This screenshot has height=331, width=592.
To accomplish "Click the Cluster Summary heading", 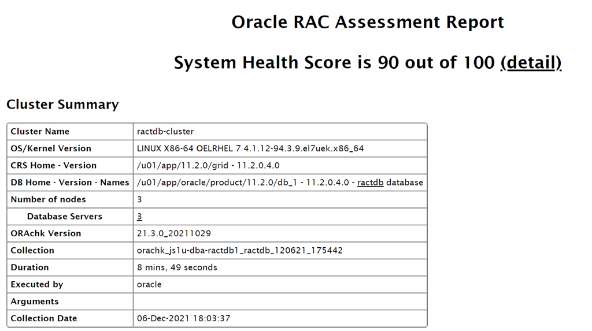I will pyautogui.click(x=62, y=105).
